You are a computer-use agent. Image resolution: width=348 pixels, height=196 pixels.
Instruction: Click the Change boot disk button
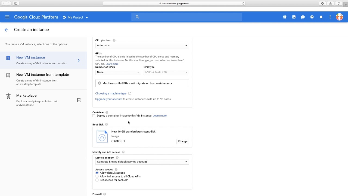tap(183, 141)
